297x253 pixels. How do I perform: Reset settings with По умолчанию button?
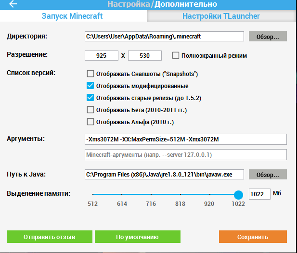point(138,237)
